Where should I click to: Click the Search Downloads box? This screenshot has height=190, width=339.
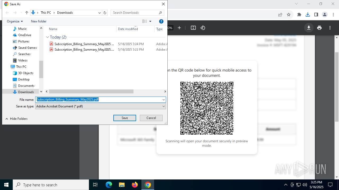[137, 13]
